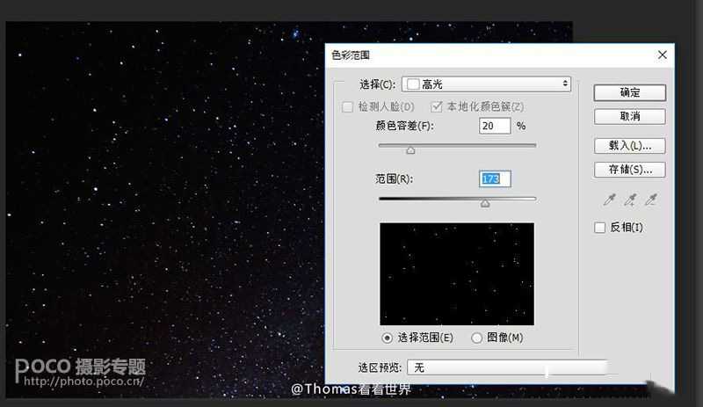
Task: Click the 载入(L)... load button
Action: click(x=629, y=145)
